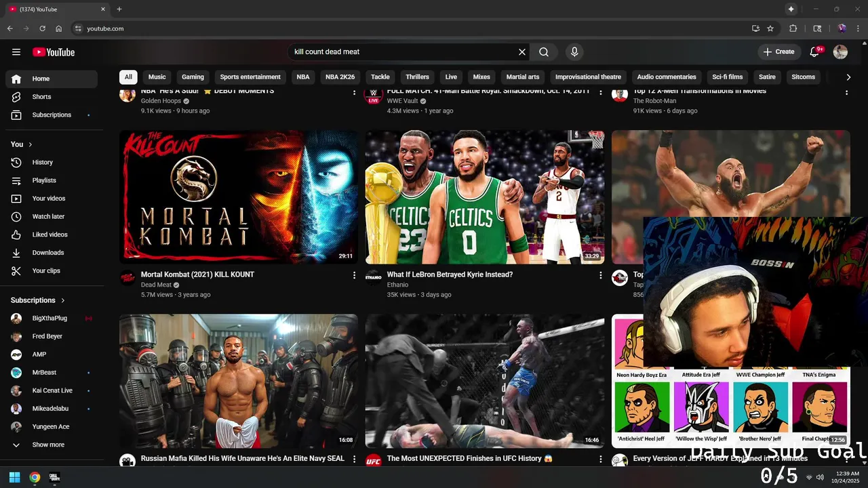This screenshot has width=868, height=488.
Task: Open the account avatar menu
Action: click(x=840, y=52)
